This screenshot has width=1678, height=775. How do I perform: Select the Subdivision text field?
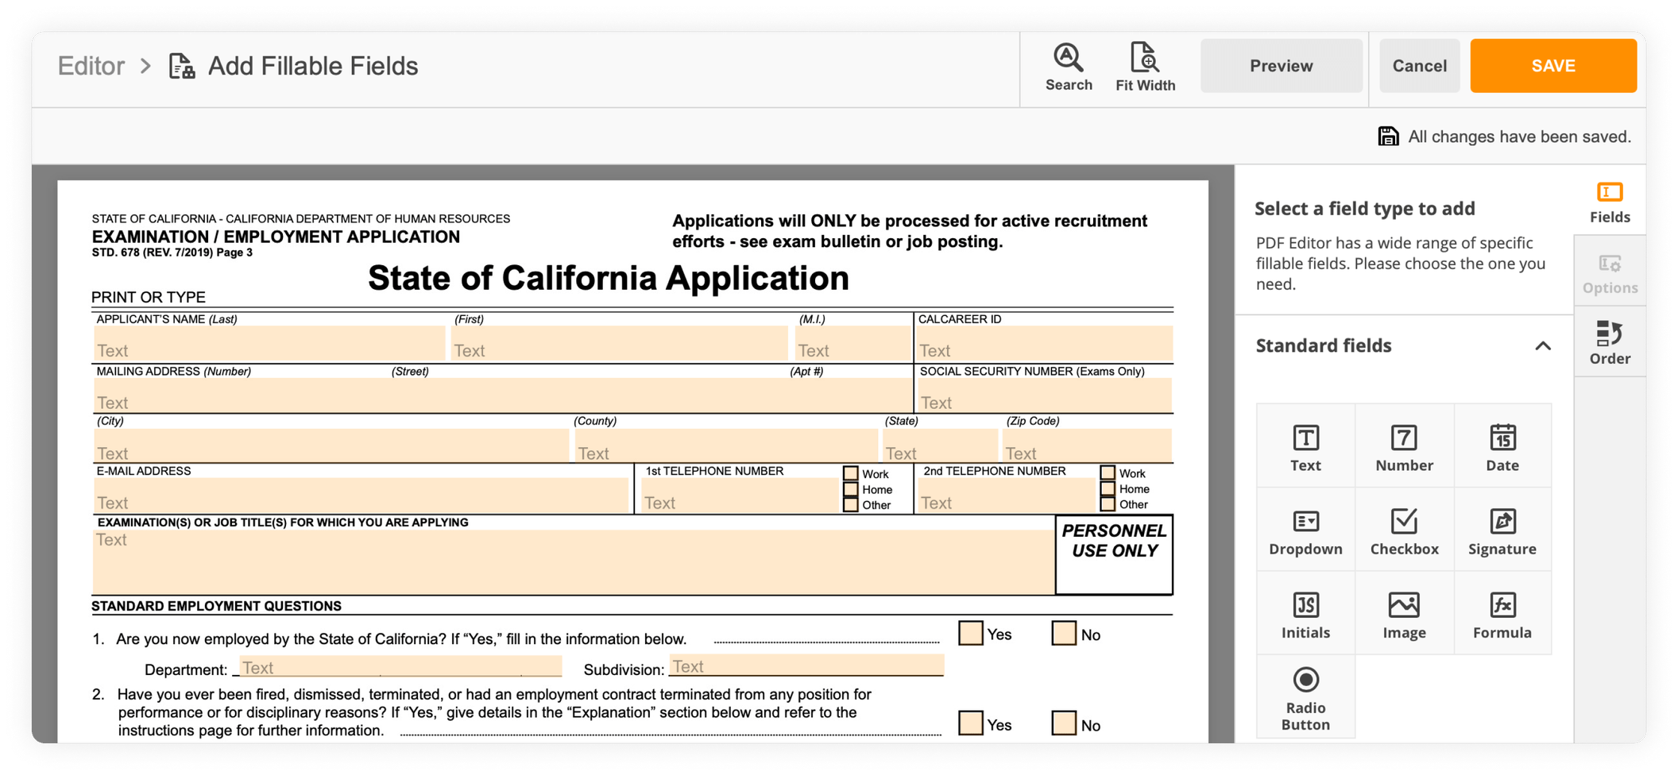click(x=806, y=665)
